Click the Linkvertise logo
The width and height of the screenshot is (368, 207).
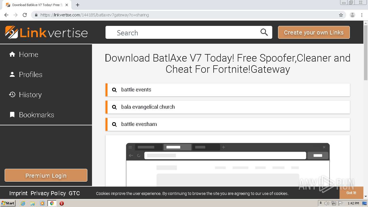tap(46, 32)
